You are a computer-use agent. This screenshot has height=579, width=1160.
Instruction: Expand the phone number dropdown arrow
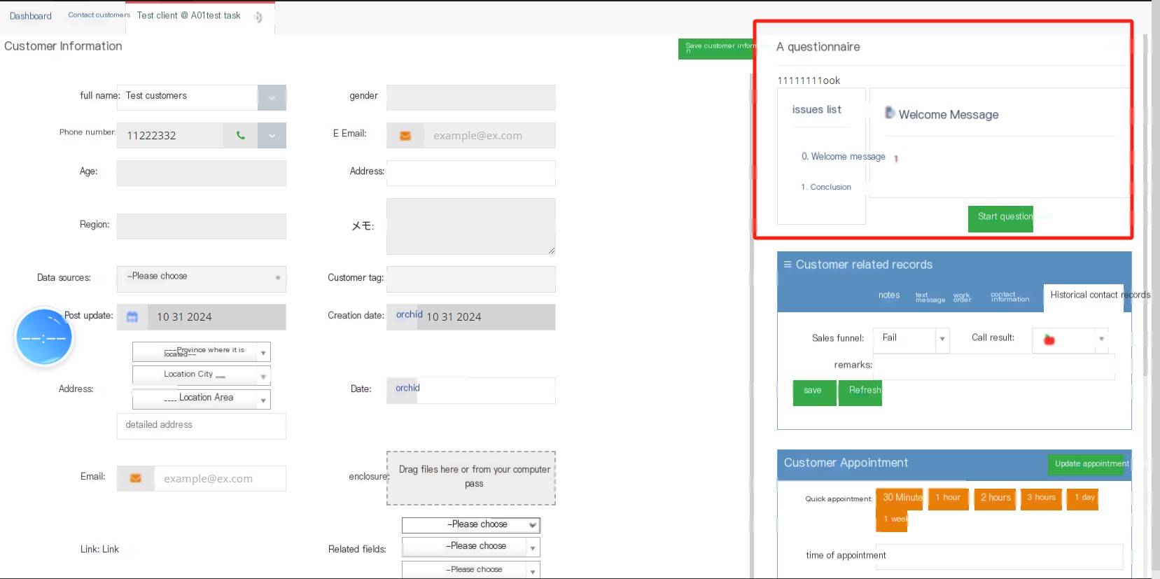click(272, 136)
